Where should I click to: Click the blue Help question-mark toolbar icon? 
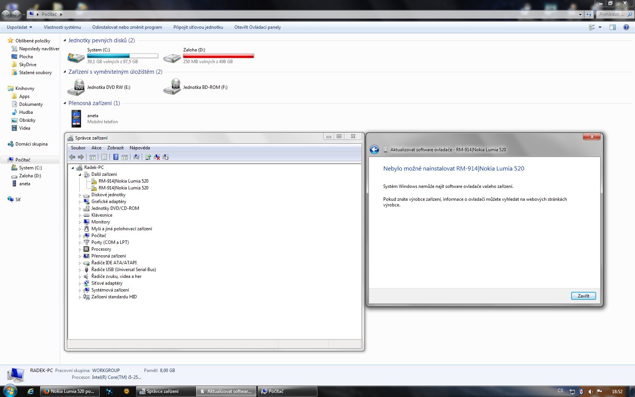[116, 157]
